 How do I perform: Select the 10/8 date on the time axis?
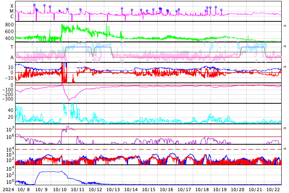[24, 189]
